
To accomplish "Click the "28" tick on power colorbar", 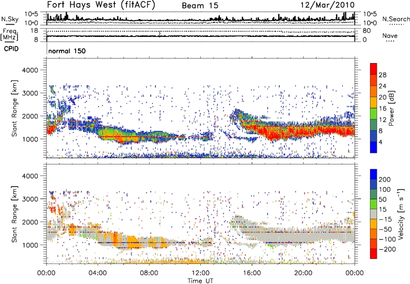I will coord(382,75).
